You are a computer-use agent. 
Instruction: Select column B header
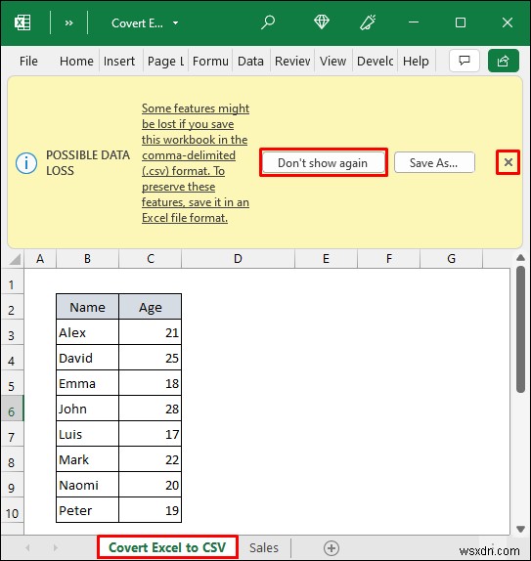(x=87, y=259)
